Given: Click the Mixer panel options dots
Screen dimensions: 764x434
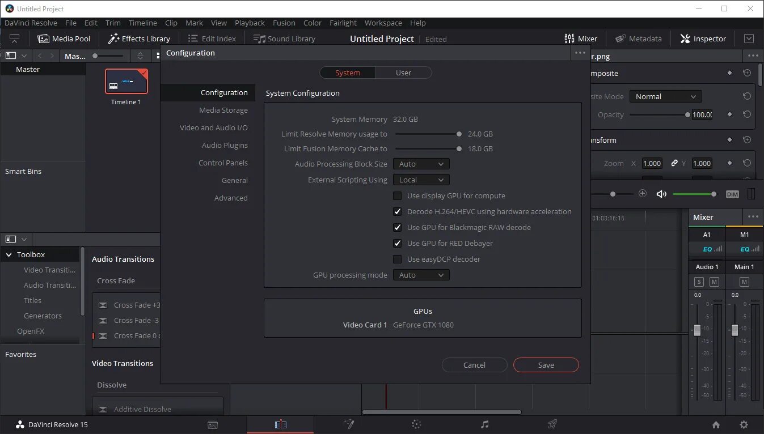Looking at the screenshot, I should pos(753,217).
